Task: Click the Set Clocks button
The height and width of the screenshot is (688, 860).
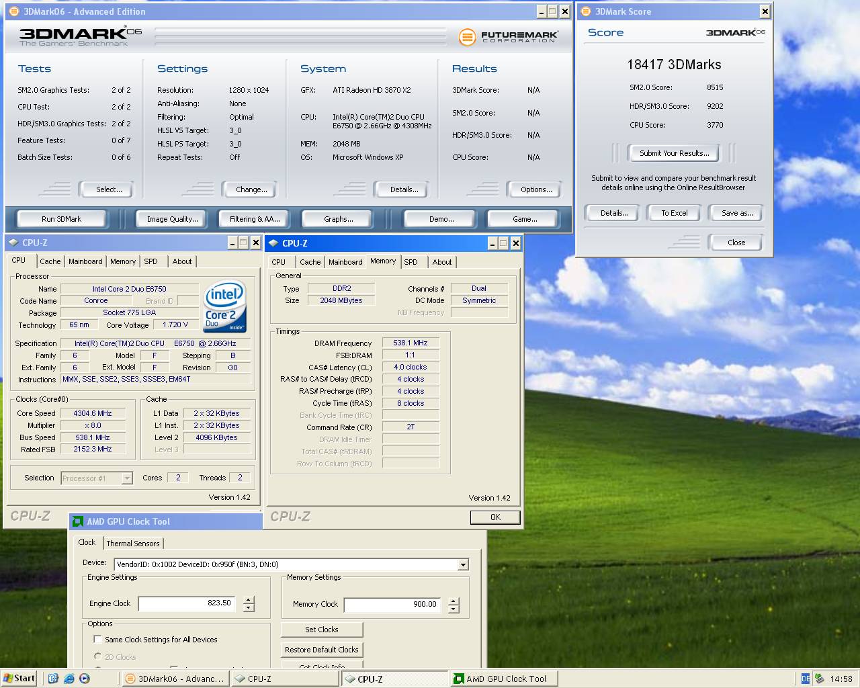Action: coord(322,630)
